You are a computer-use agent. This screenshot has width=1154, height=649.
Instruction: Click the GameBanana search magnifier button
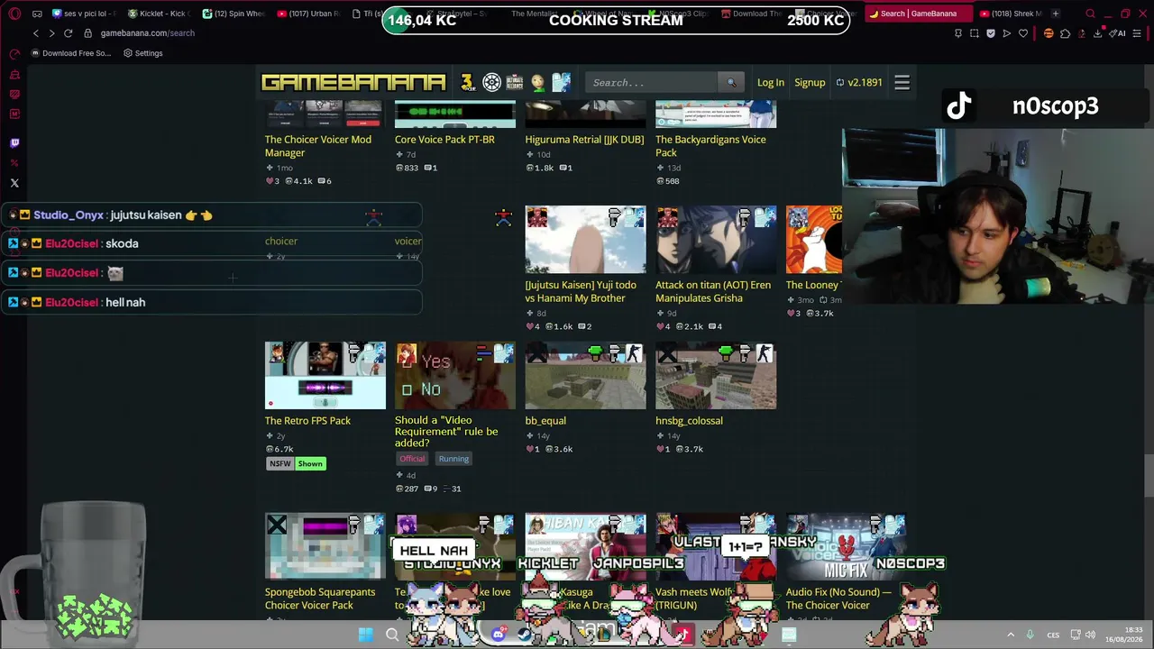(x=731, y=83)
